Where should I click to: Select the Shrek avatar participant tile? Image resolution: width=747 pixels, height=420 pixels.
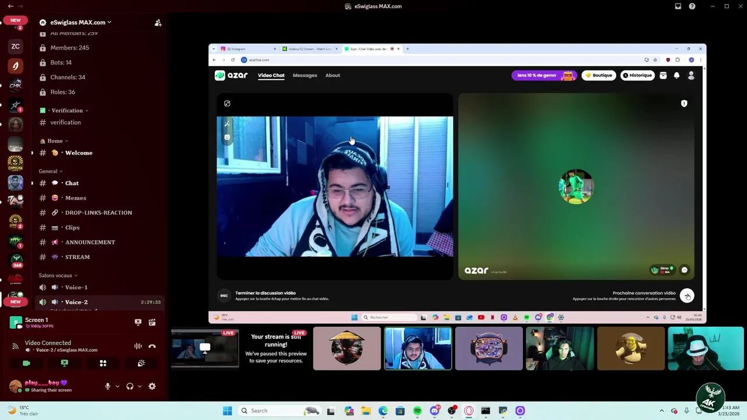(x=631, y=349)
